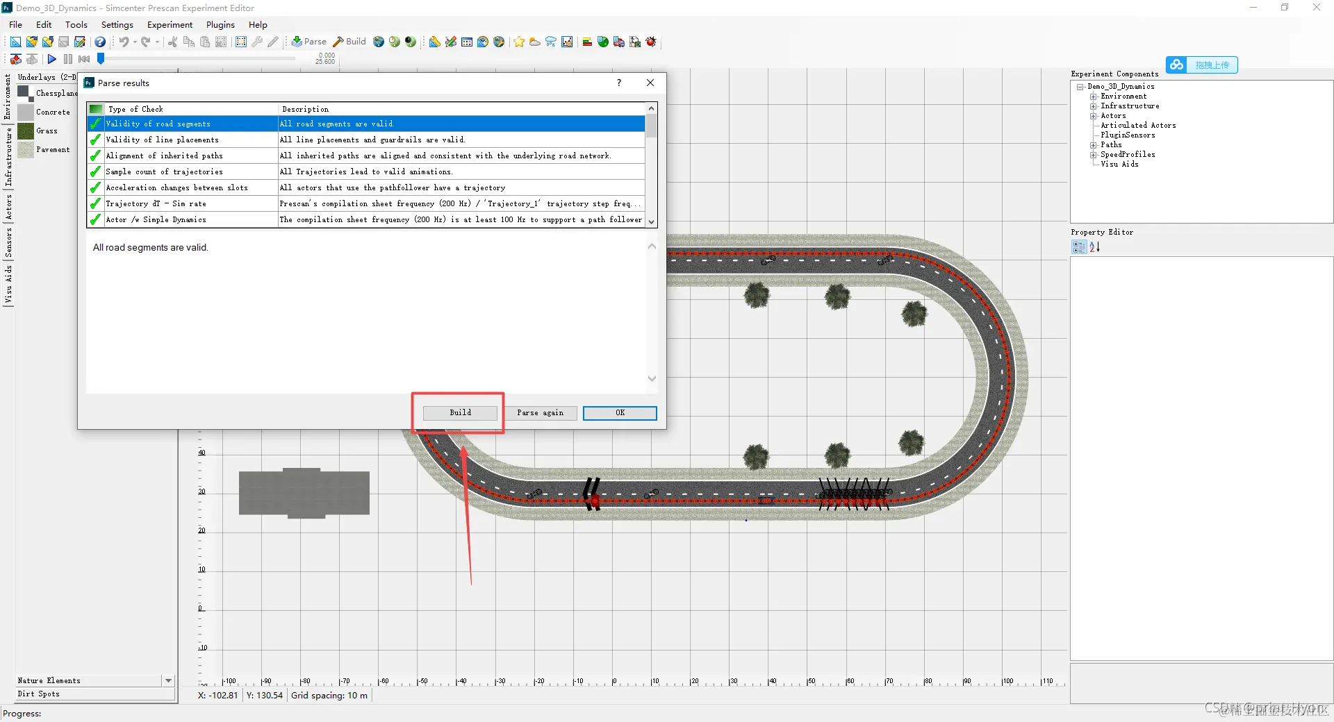Select the Grass underlay swatch
The width and height of the screenshot is (1334, 722).
[x=26, y=131]
